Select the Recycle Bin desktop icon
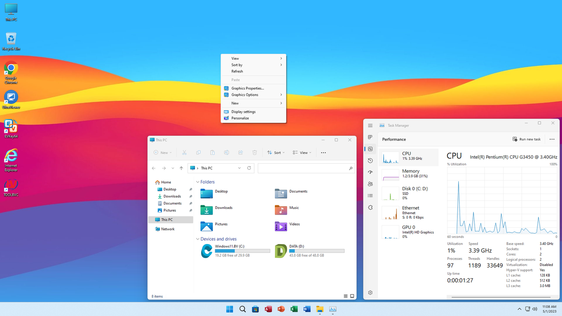The height and width of the screenshot is (316, 562). [11, 42]
